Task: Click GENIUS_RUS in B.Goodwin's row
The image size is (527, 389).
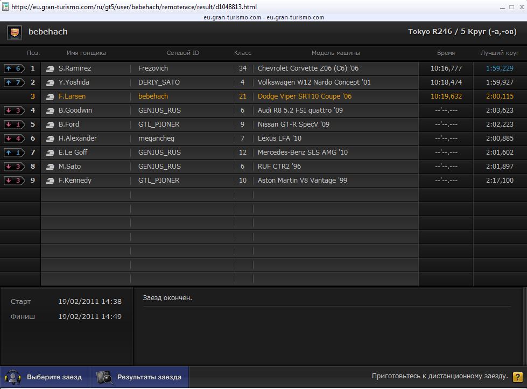Action: (x=159, y=110)
